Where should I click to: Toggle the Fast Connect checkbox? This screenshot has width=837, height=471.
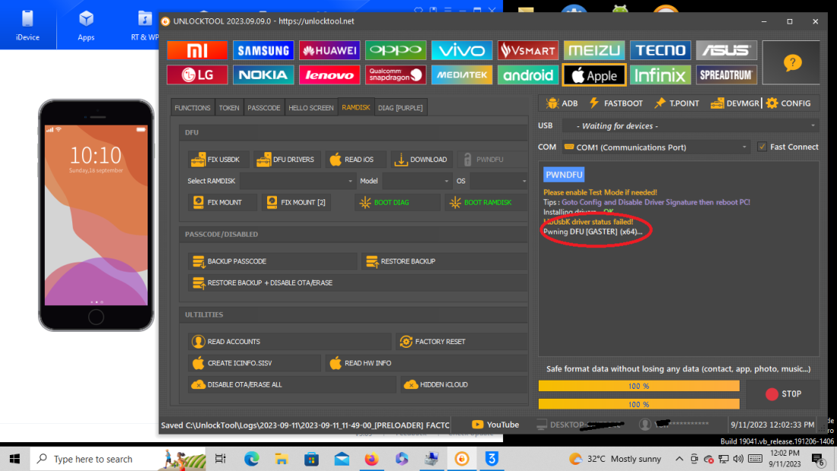tap(762, 146)
